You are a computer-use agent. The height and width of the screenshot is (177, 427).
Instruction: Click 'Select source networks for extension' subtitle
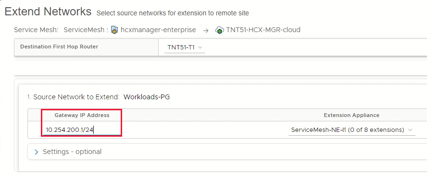click(x=173, y=13)
